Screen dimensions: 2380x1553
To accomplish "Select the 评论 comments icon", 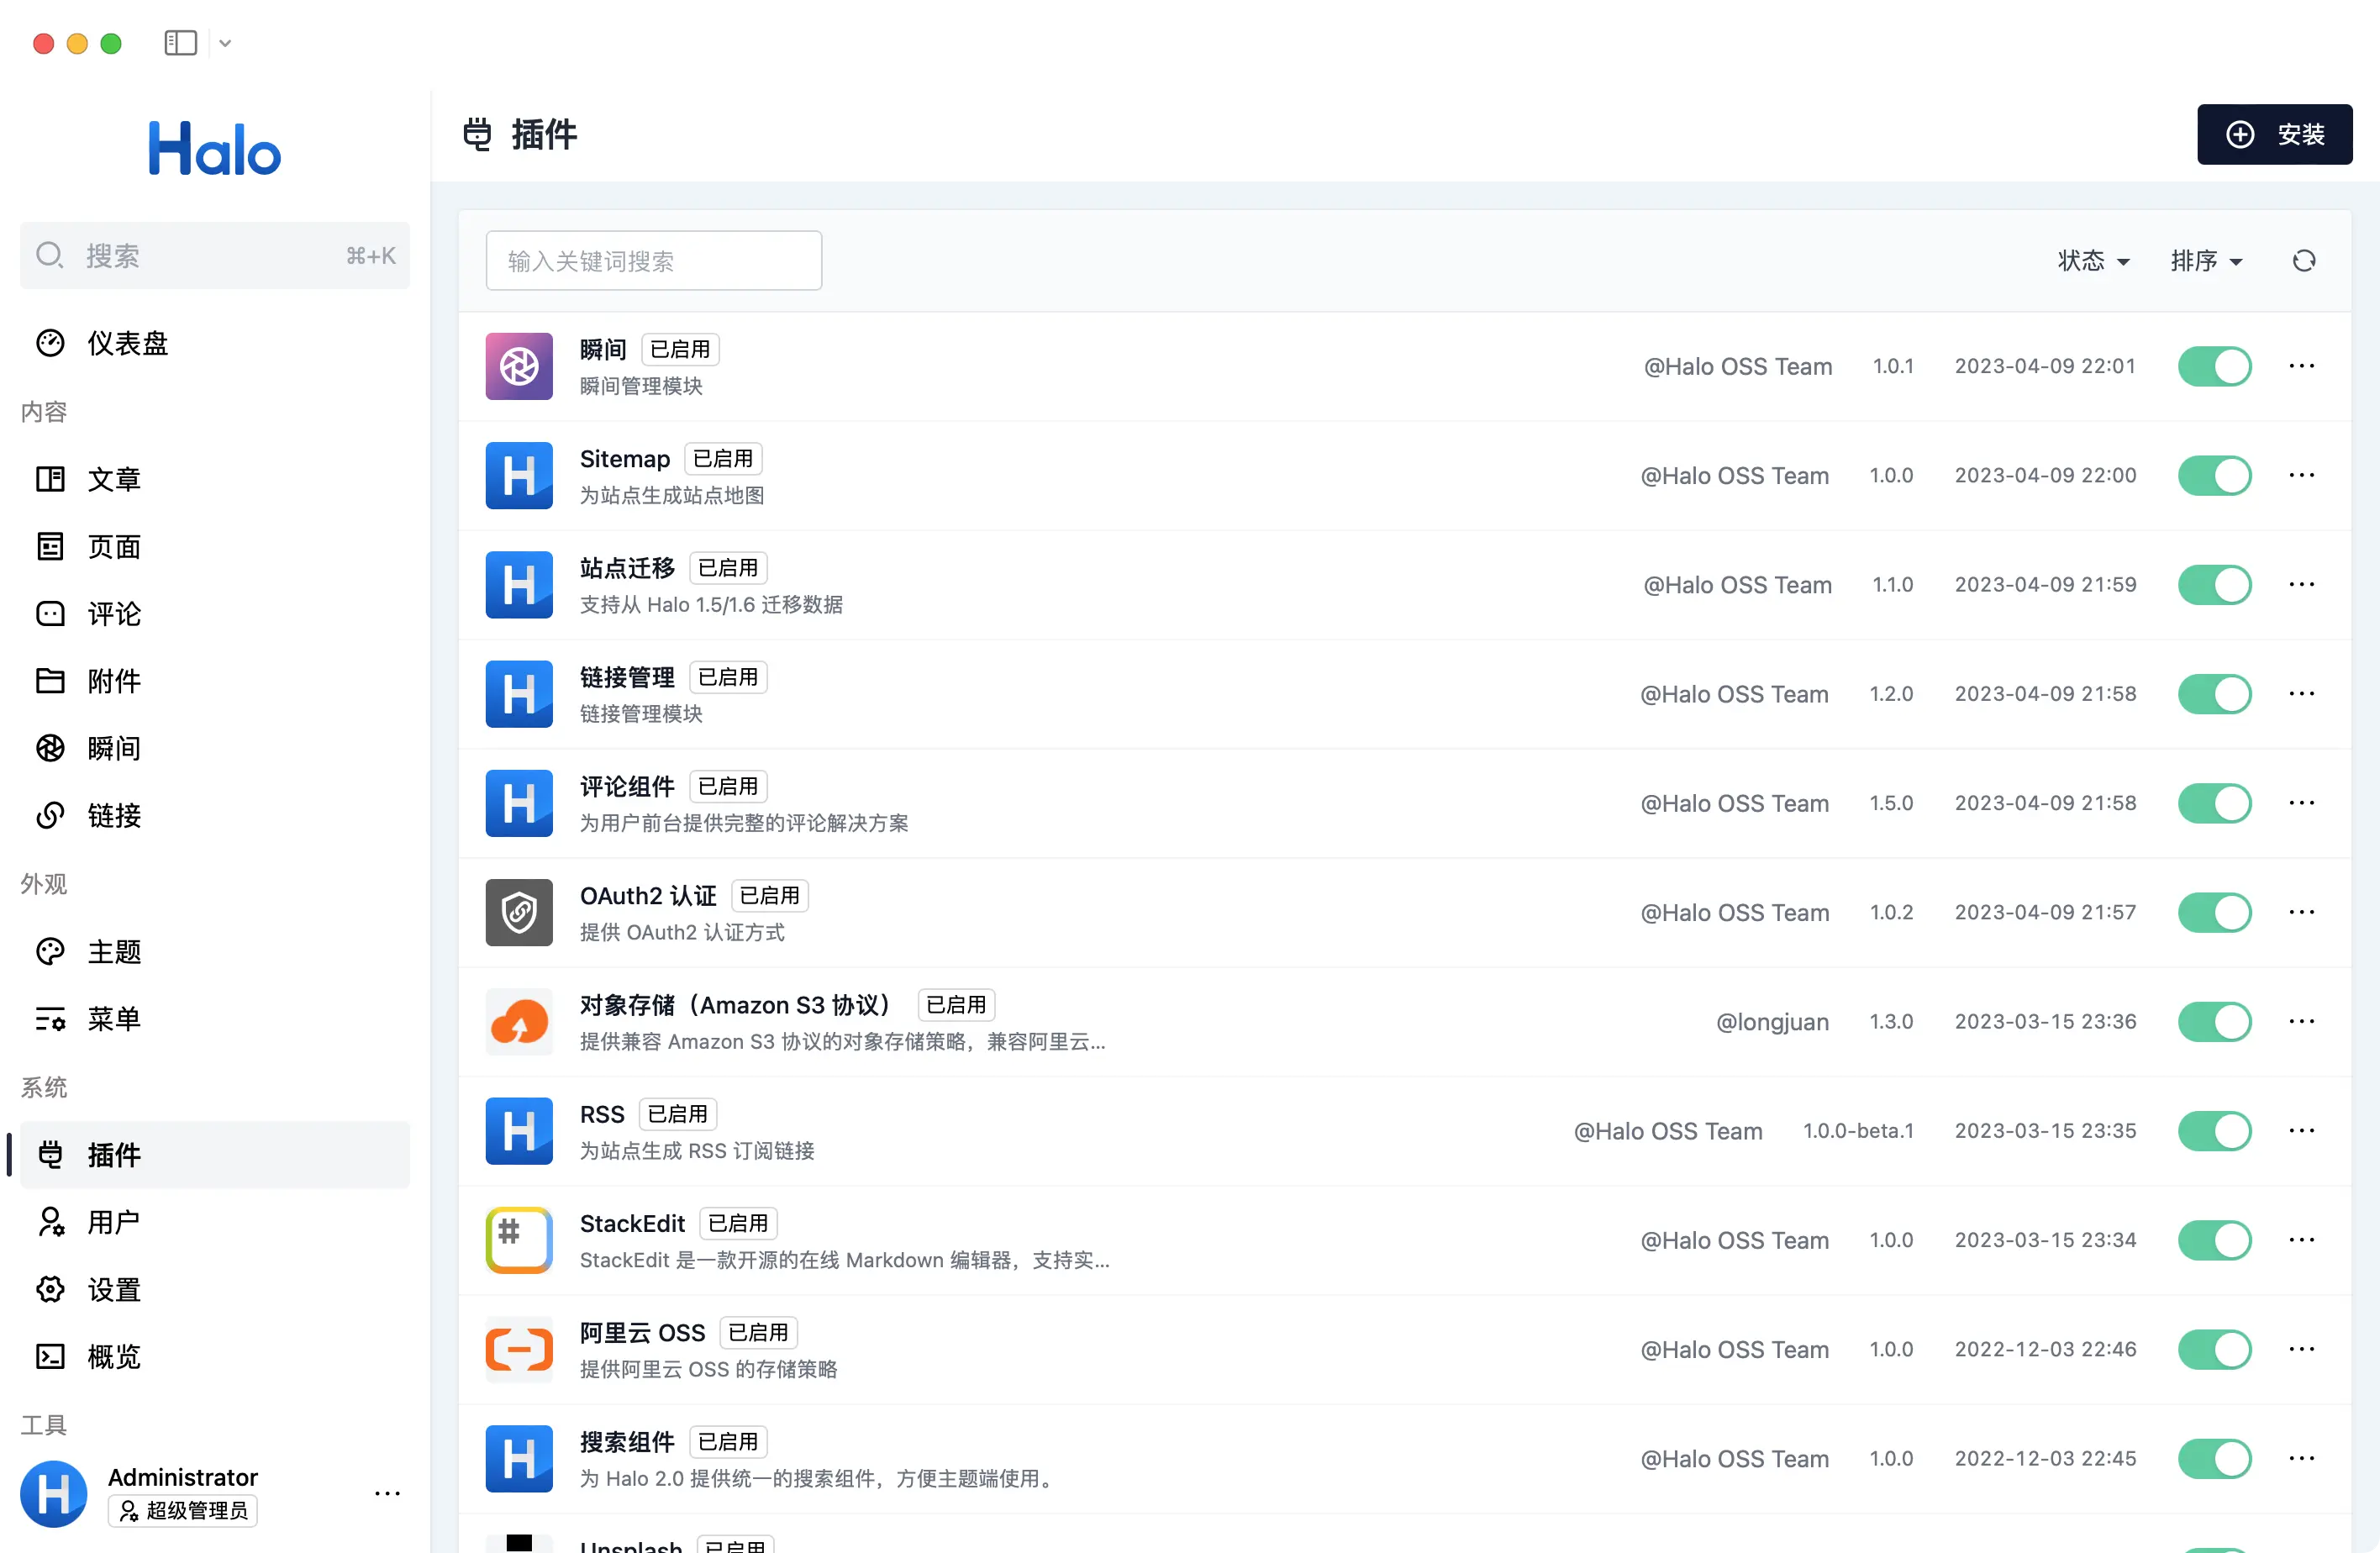I will pyautogui.click(x=50, y=614).
